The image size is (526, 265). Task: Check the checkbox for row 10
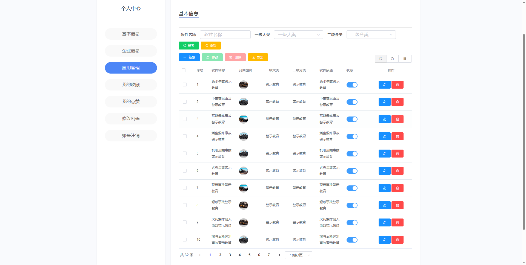click(185, 240)
